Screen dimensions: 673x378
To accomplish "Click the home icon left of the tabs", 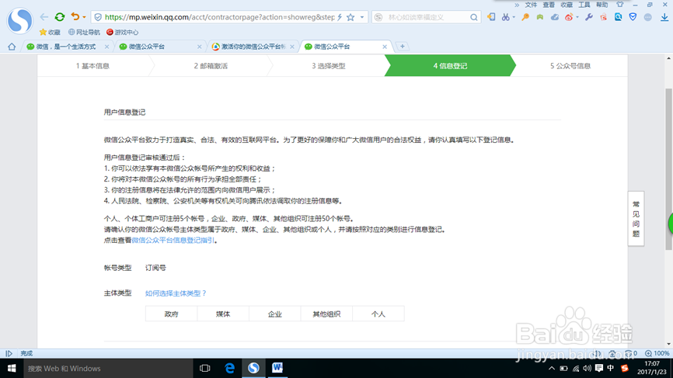I will [x=12, y=47].
